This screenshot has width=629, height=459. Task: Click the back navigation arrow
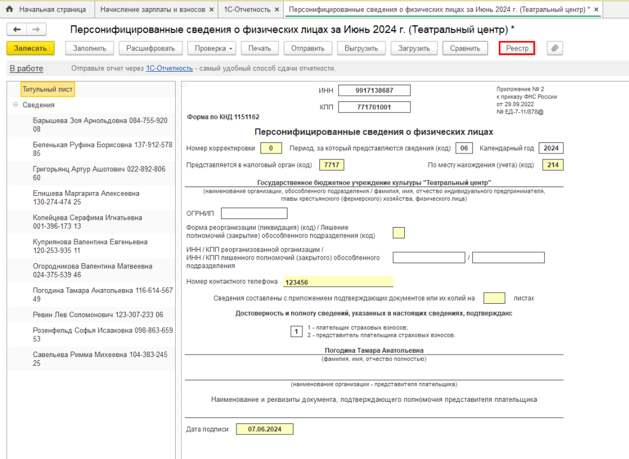(17, 30)
